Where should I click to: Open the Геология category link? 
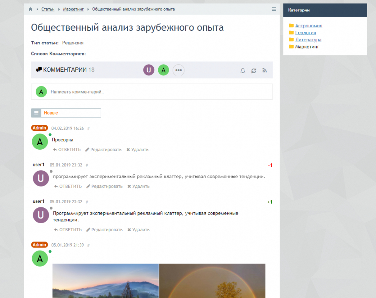(305, 33)
